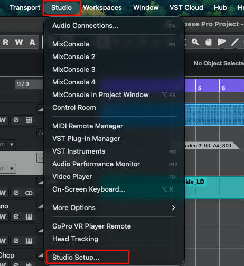Open channel settings e on drum map track
Image resolution: width=244 pixels, height=266 pixels.
pyautogui.click(x=16, y=120)
